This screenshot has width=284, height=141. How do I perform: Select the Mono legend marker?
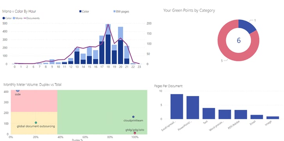pyautogui.click(x=14, y=18)
